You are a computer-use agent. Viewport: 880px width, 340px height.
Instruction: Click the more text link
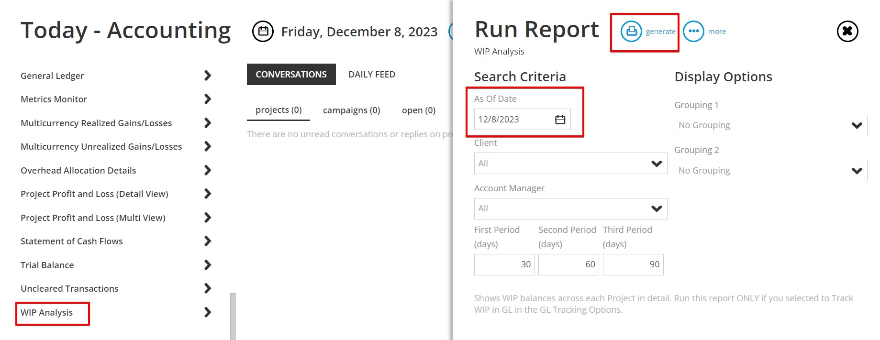pyautogui.click(x=717, y=32)
